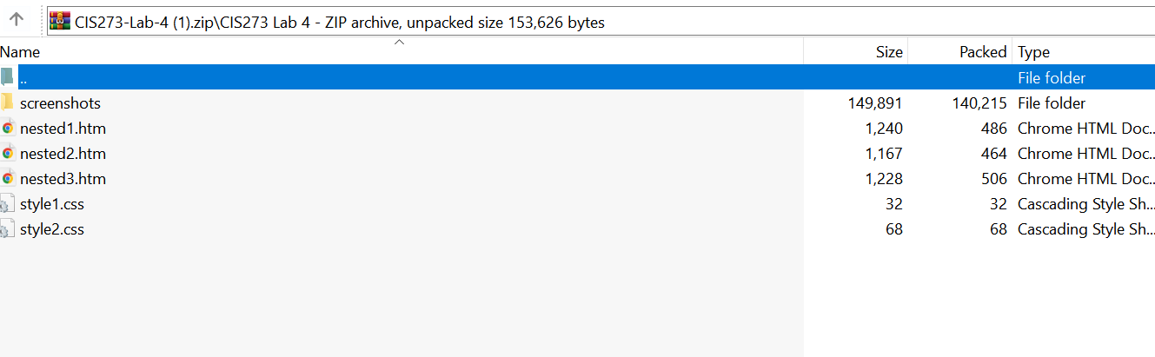This screenshot has width=1155, height=357.
Task: Click the screenshots folder icon
Action: (x=7, y=102)
